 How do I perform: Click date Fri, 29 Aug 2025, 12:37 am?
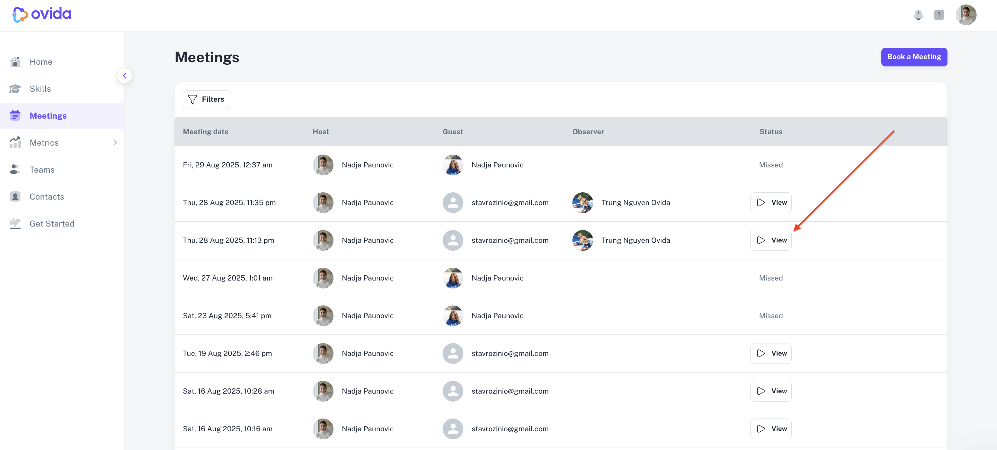(228, 165)
